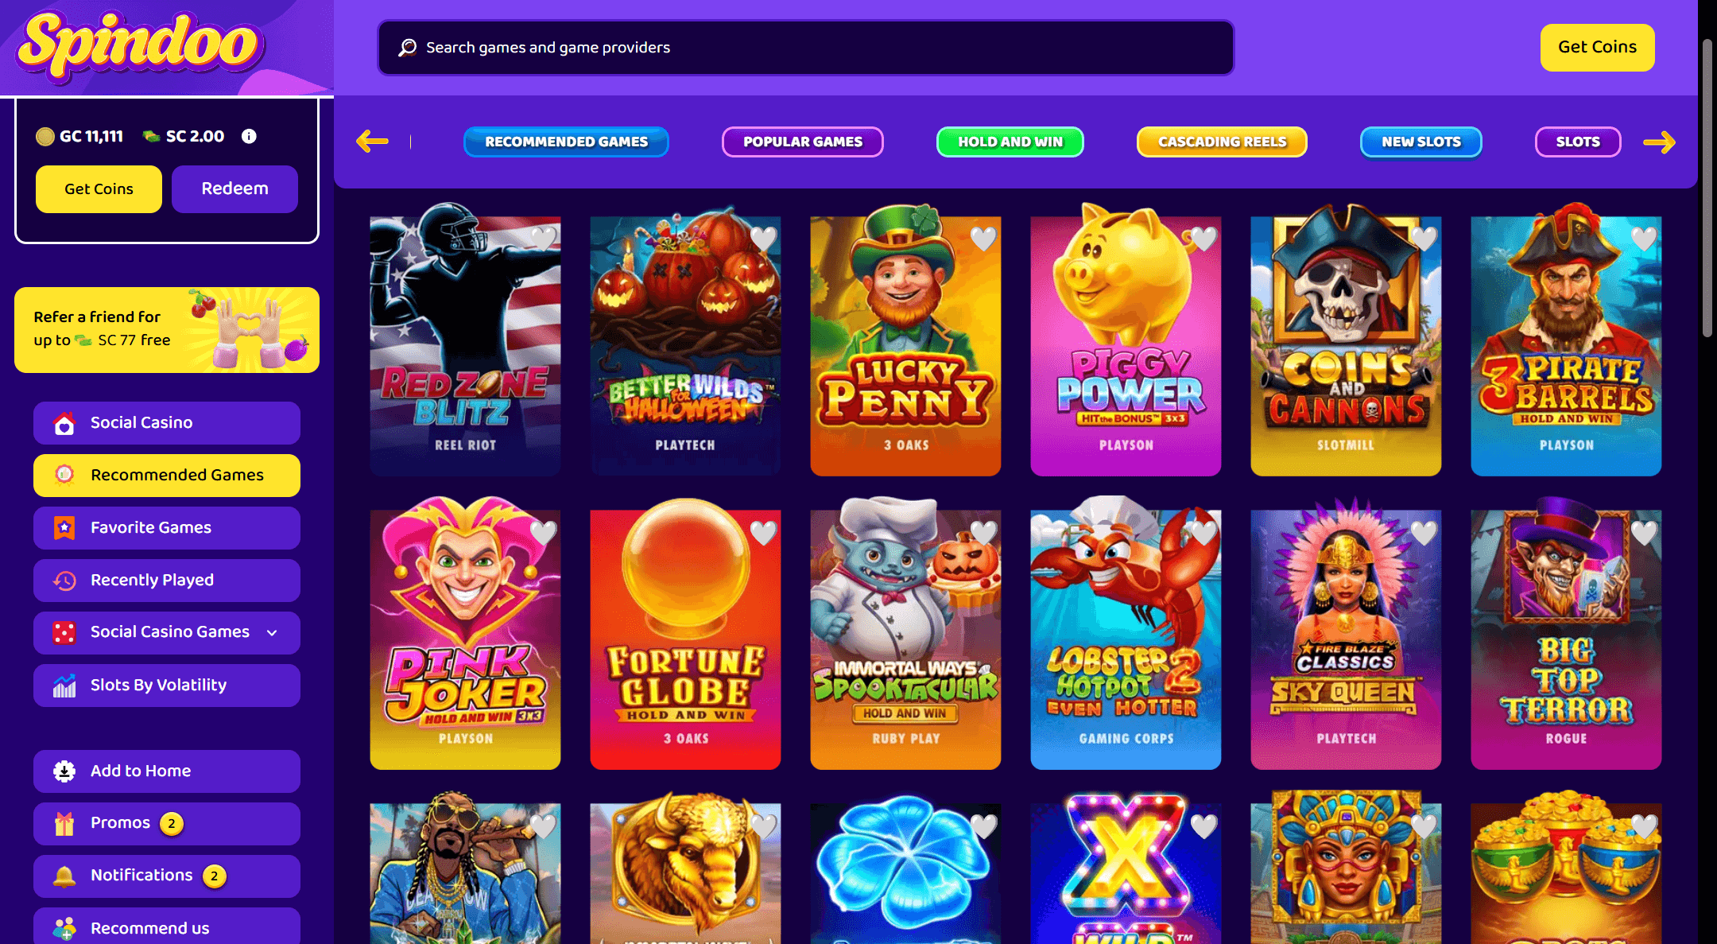Click Get Coins in top right corner

pyautogui.click(x=1597, y=47)
